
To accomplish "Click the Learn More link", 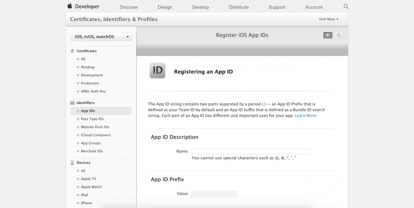I will click(x=305, y=115).
